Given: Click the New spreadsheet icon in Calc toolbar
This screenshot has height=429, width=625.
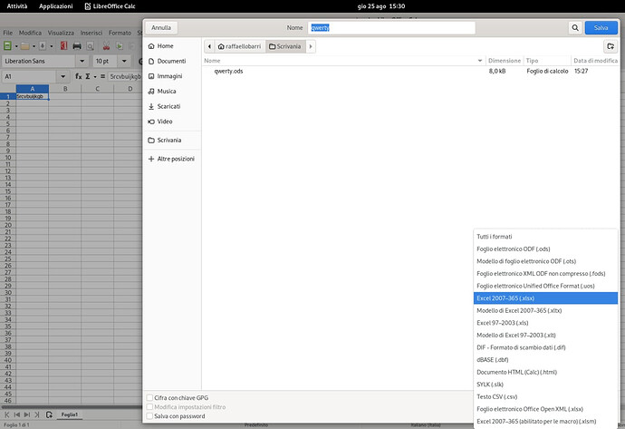Looking at the screenshot, I should [x=7, y=46].
